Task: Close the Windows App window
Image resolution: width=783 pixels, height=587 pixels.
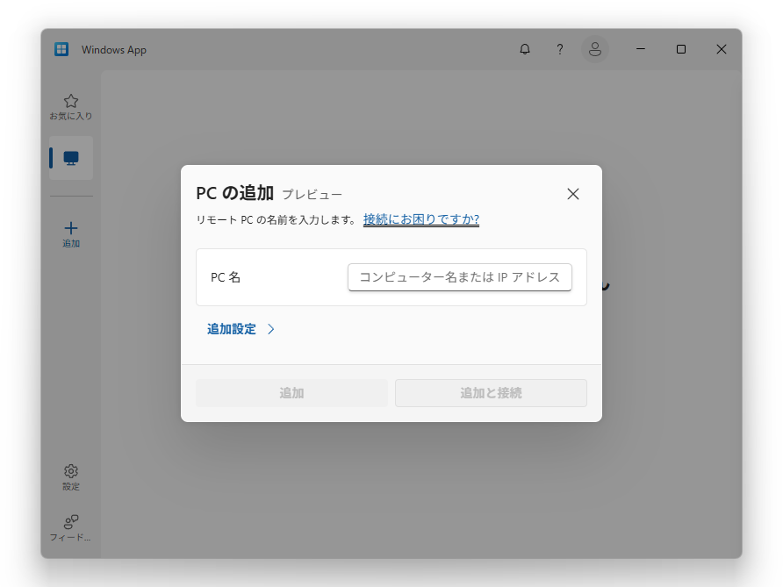Action: (x=721, y=49)
